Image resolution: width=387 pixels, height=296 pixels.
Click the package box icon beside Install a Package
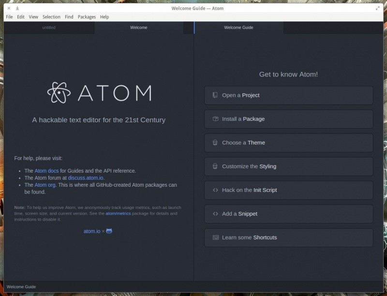tap(215, 118)
